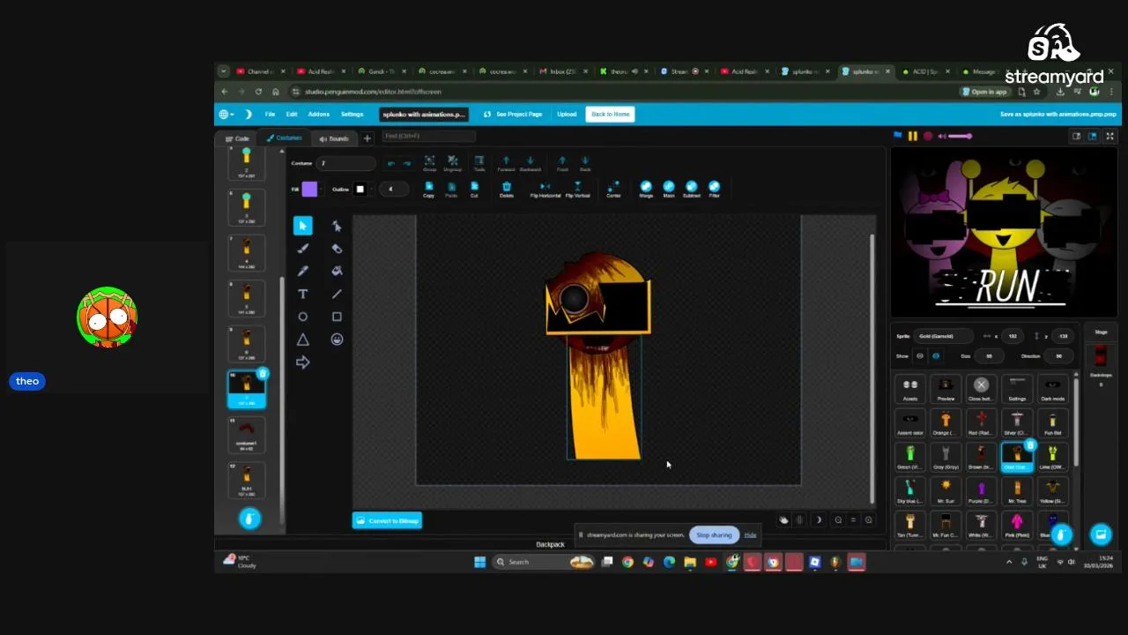This screenshot has height=635, width=1128.
Task: Select the Eyedropper tool
Action: (x=302, y=271)
